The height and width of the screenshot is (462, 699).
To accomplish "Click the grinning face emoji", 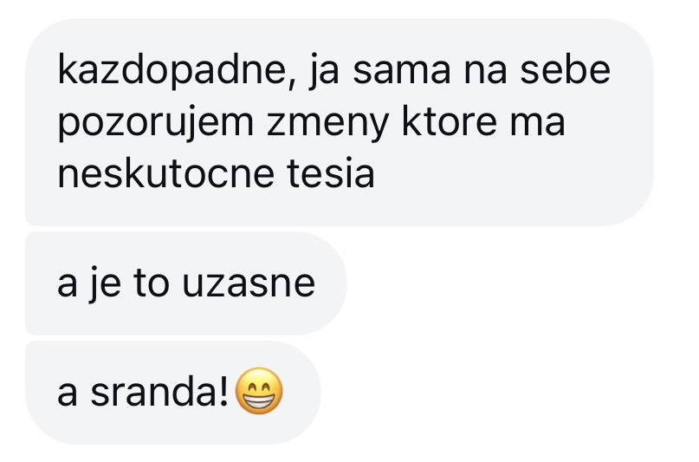I will tap(259, 391).
